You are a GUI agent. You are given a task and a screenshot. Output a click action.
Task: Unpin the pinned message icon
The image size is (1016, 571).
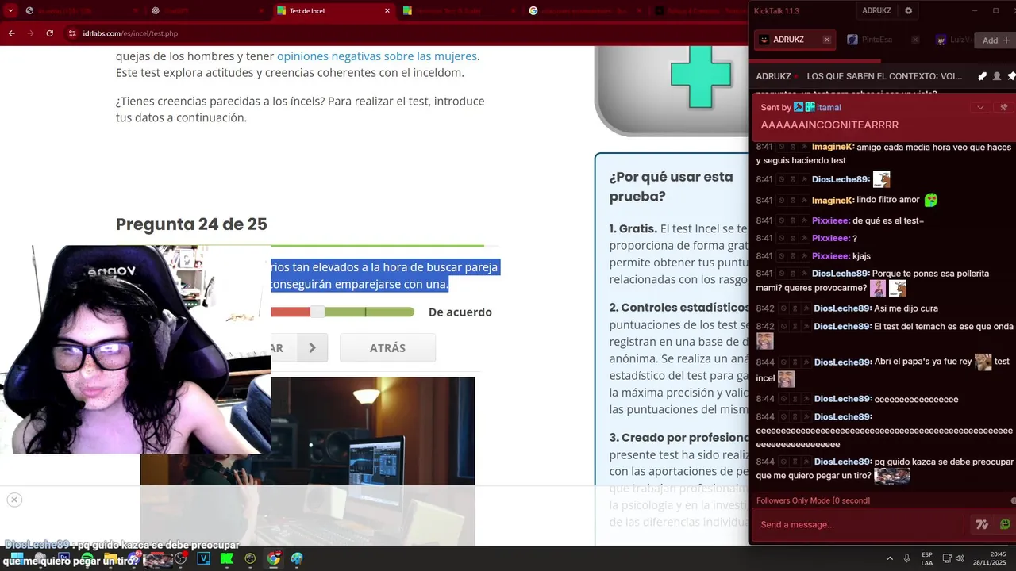coord(1003,107)
